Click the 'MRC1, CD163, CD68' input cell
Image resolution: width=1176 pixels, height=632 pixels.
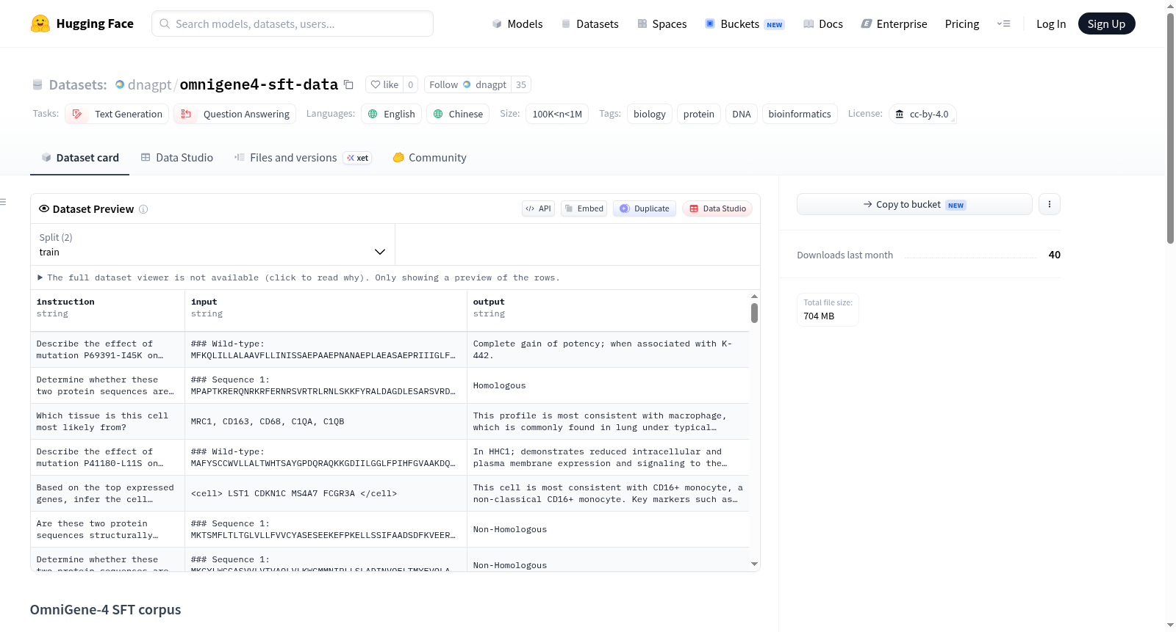326,421
